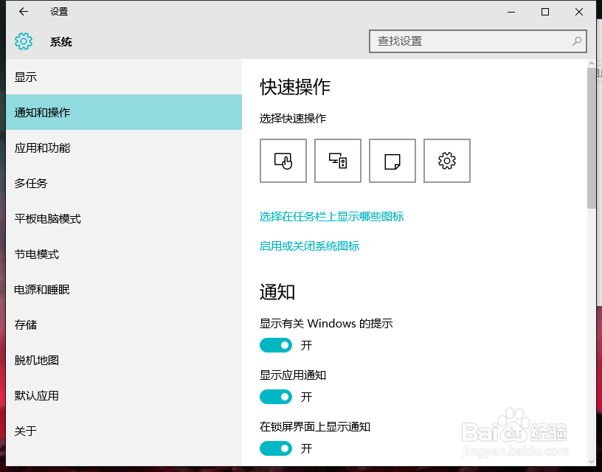Open 脱机地图 settings
Viewport: 602px width, 472px height.
124,360
